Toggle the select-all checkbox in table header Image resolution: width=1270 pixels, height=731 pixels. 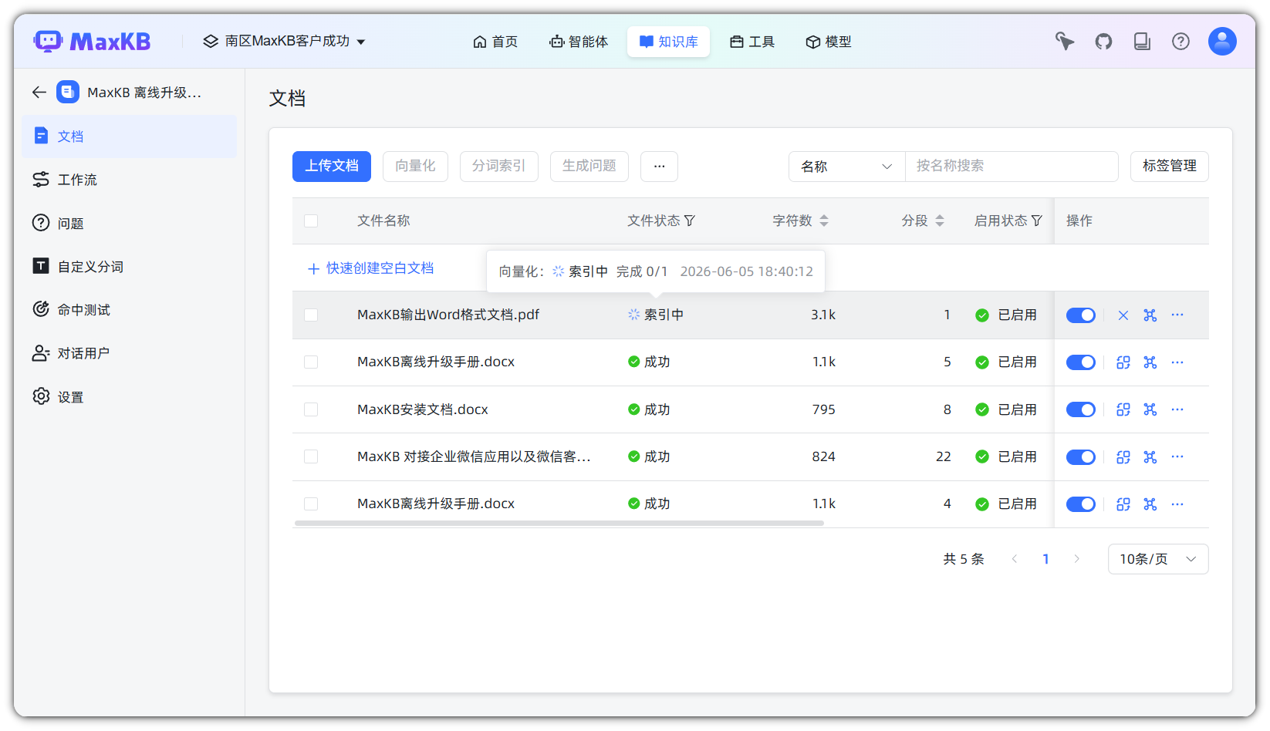pyautogui.click(x=311, y=221)
